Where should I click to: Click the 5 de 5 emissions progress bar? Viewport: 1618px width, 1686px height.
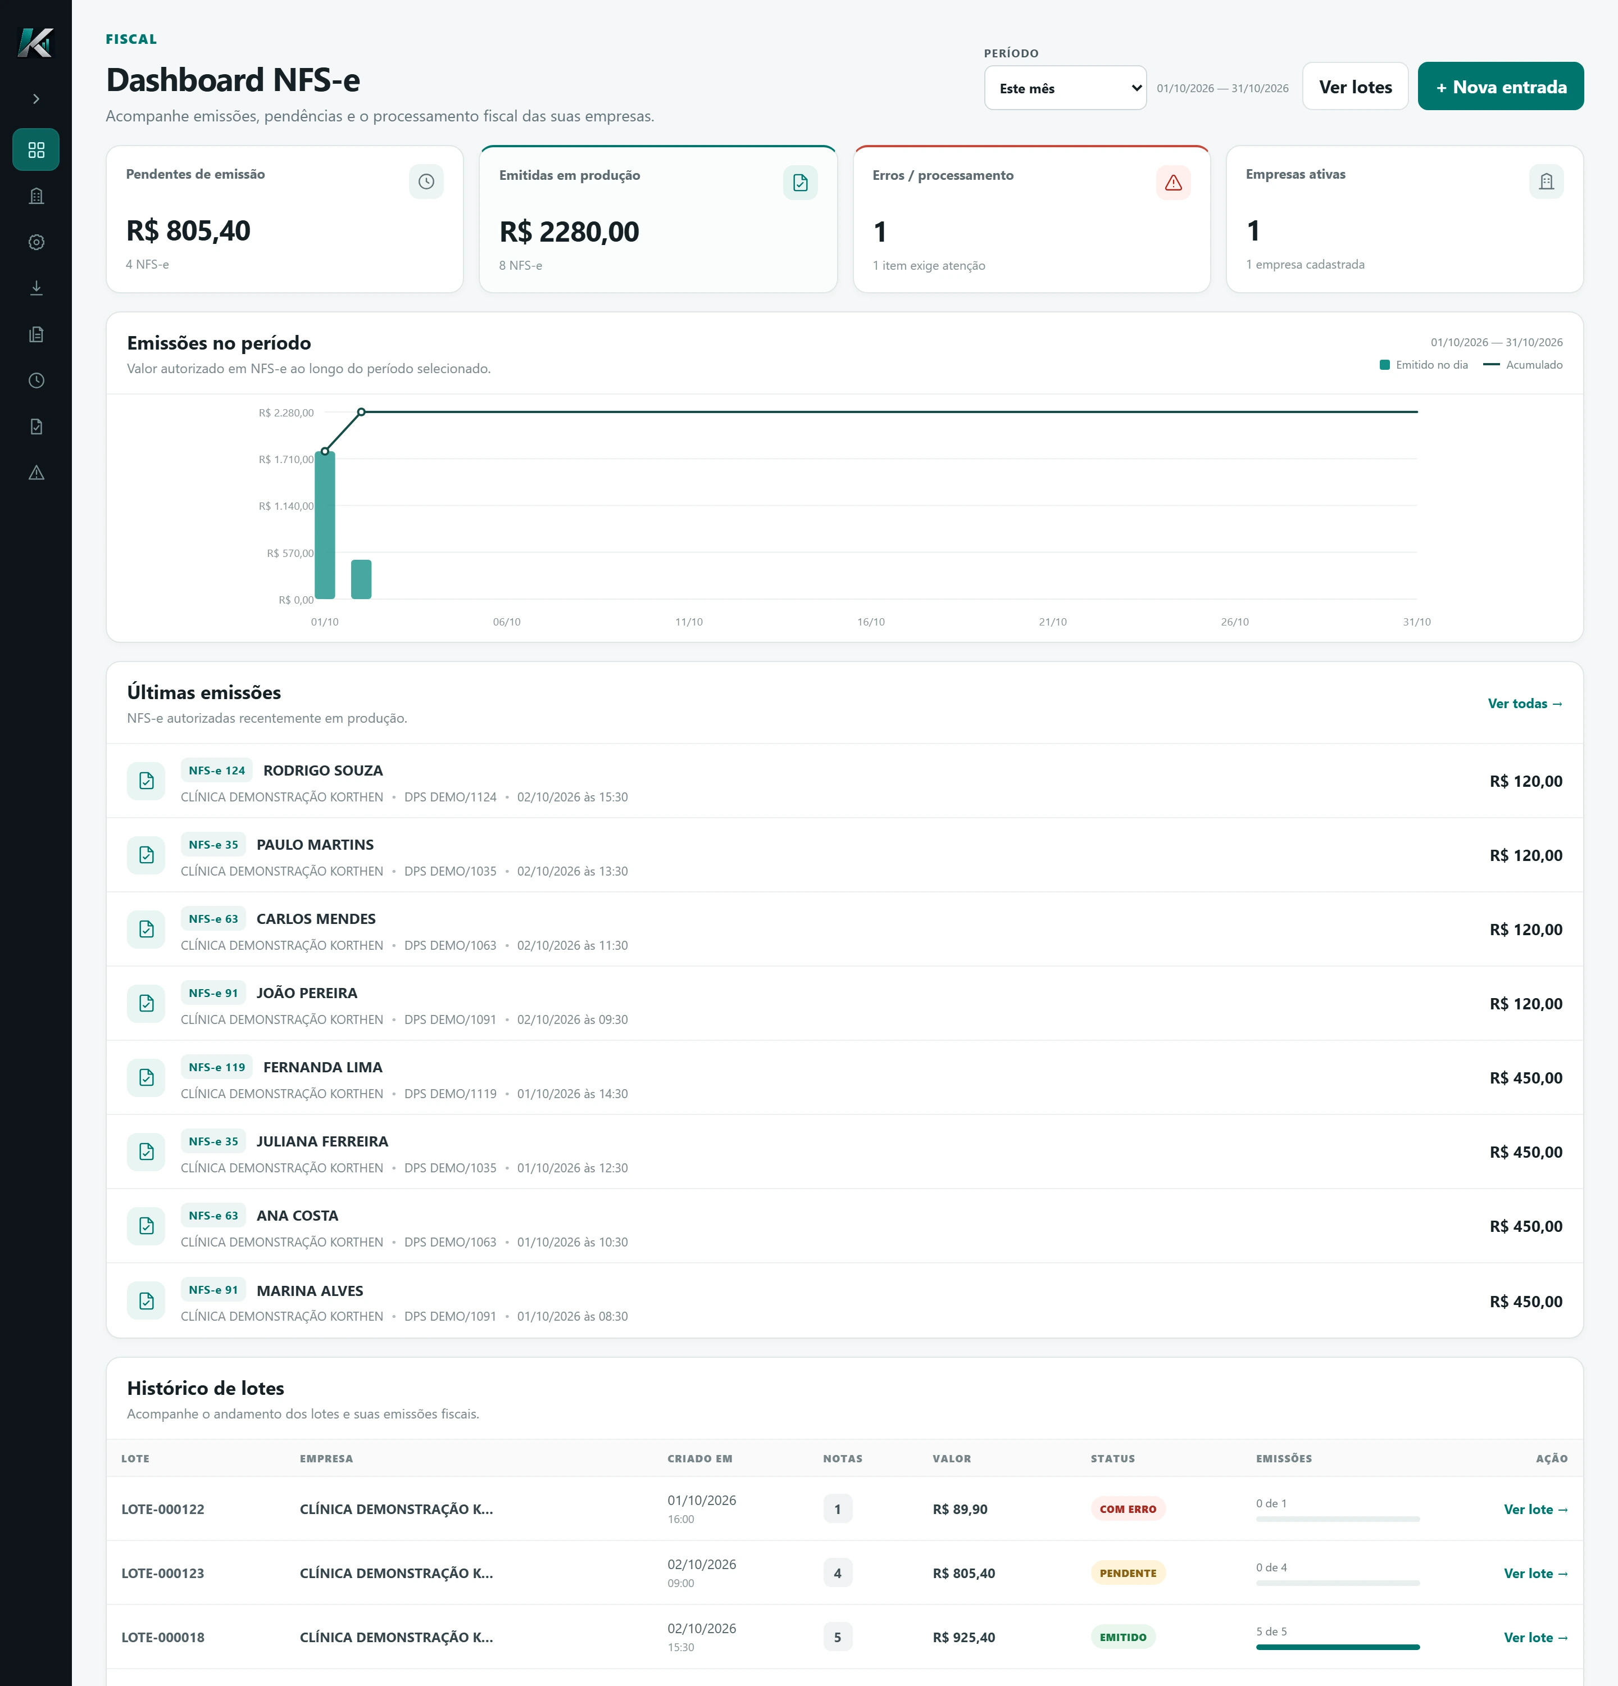(x=1338, y=1647)
